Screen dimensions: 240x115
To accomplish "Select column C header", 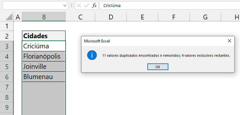I will [80, 17].
